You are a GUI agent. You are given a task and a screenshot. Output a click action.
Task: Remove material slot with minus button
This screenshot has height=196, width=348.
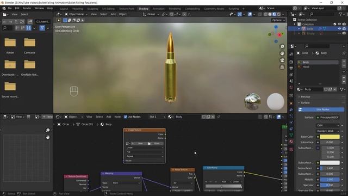tap(344, 66)
